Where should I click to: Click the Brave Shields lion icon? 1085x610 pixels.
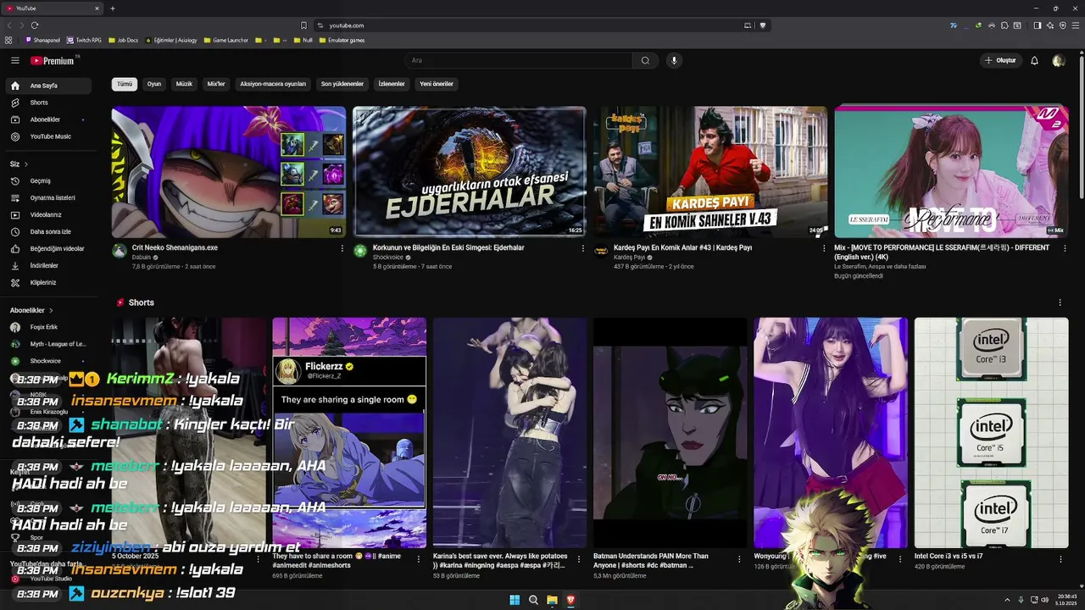(x=763, y=25)
